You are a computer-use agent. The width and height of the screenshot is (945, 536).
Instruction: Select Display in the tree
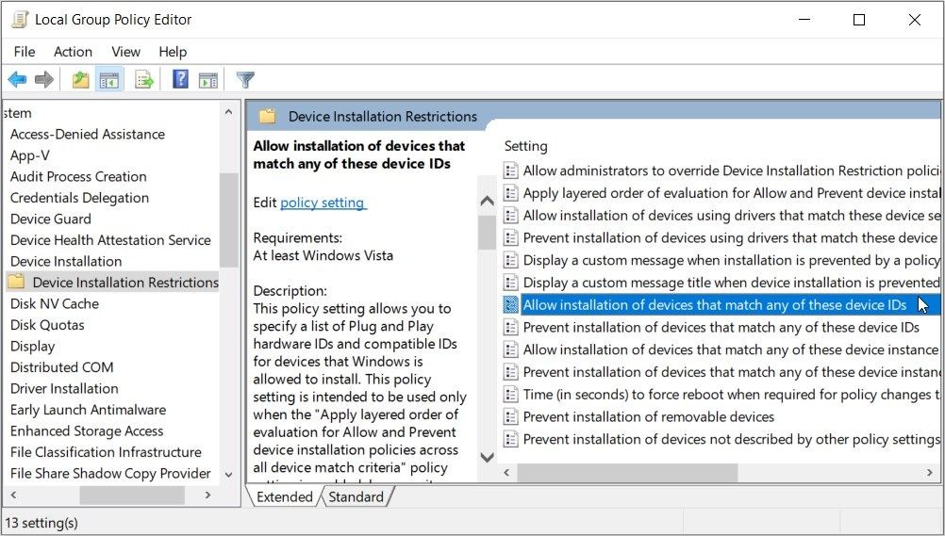(x=33, y=347)
